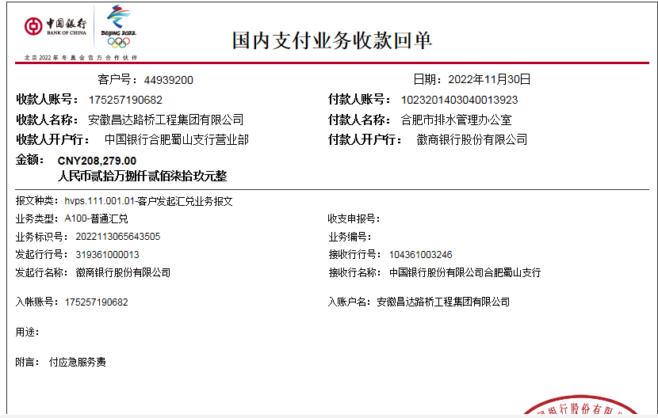Click the Olympic rings symbol

point(117,43)
